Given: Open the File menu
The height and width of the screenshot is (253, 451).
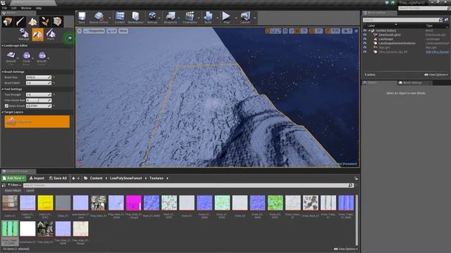Looking at the screenshot, I should coord(5,8).
